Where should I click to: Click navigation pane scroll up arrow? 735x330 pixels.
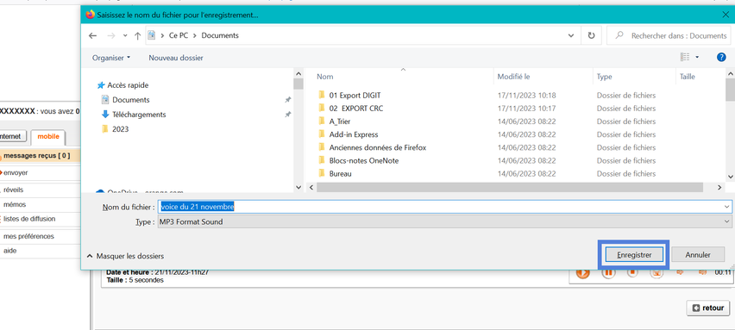[298, 73]
